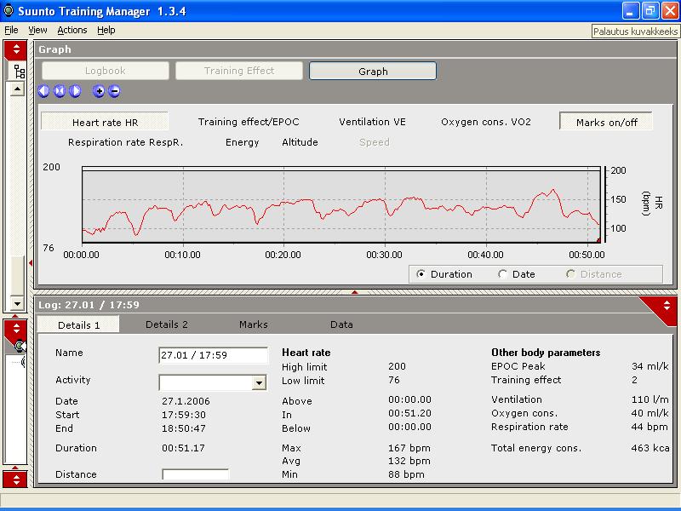681x511 pixels.
Task: Click the Date value 27.1.2006
Action: pyautogui.click(x=186, y=401)
